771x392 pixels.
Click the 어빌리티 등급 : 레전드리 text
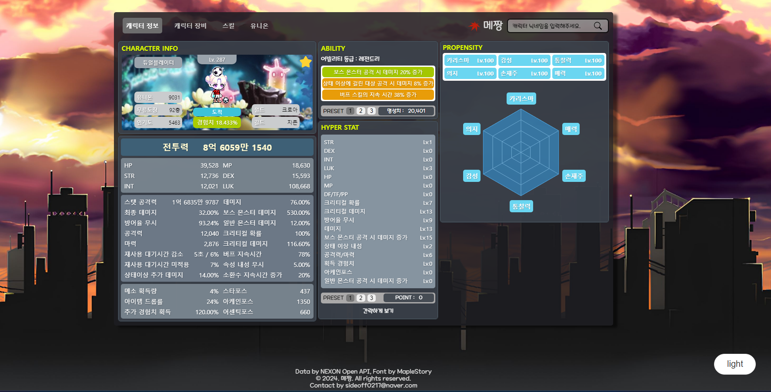(x=350, y=59)
